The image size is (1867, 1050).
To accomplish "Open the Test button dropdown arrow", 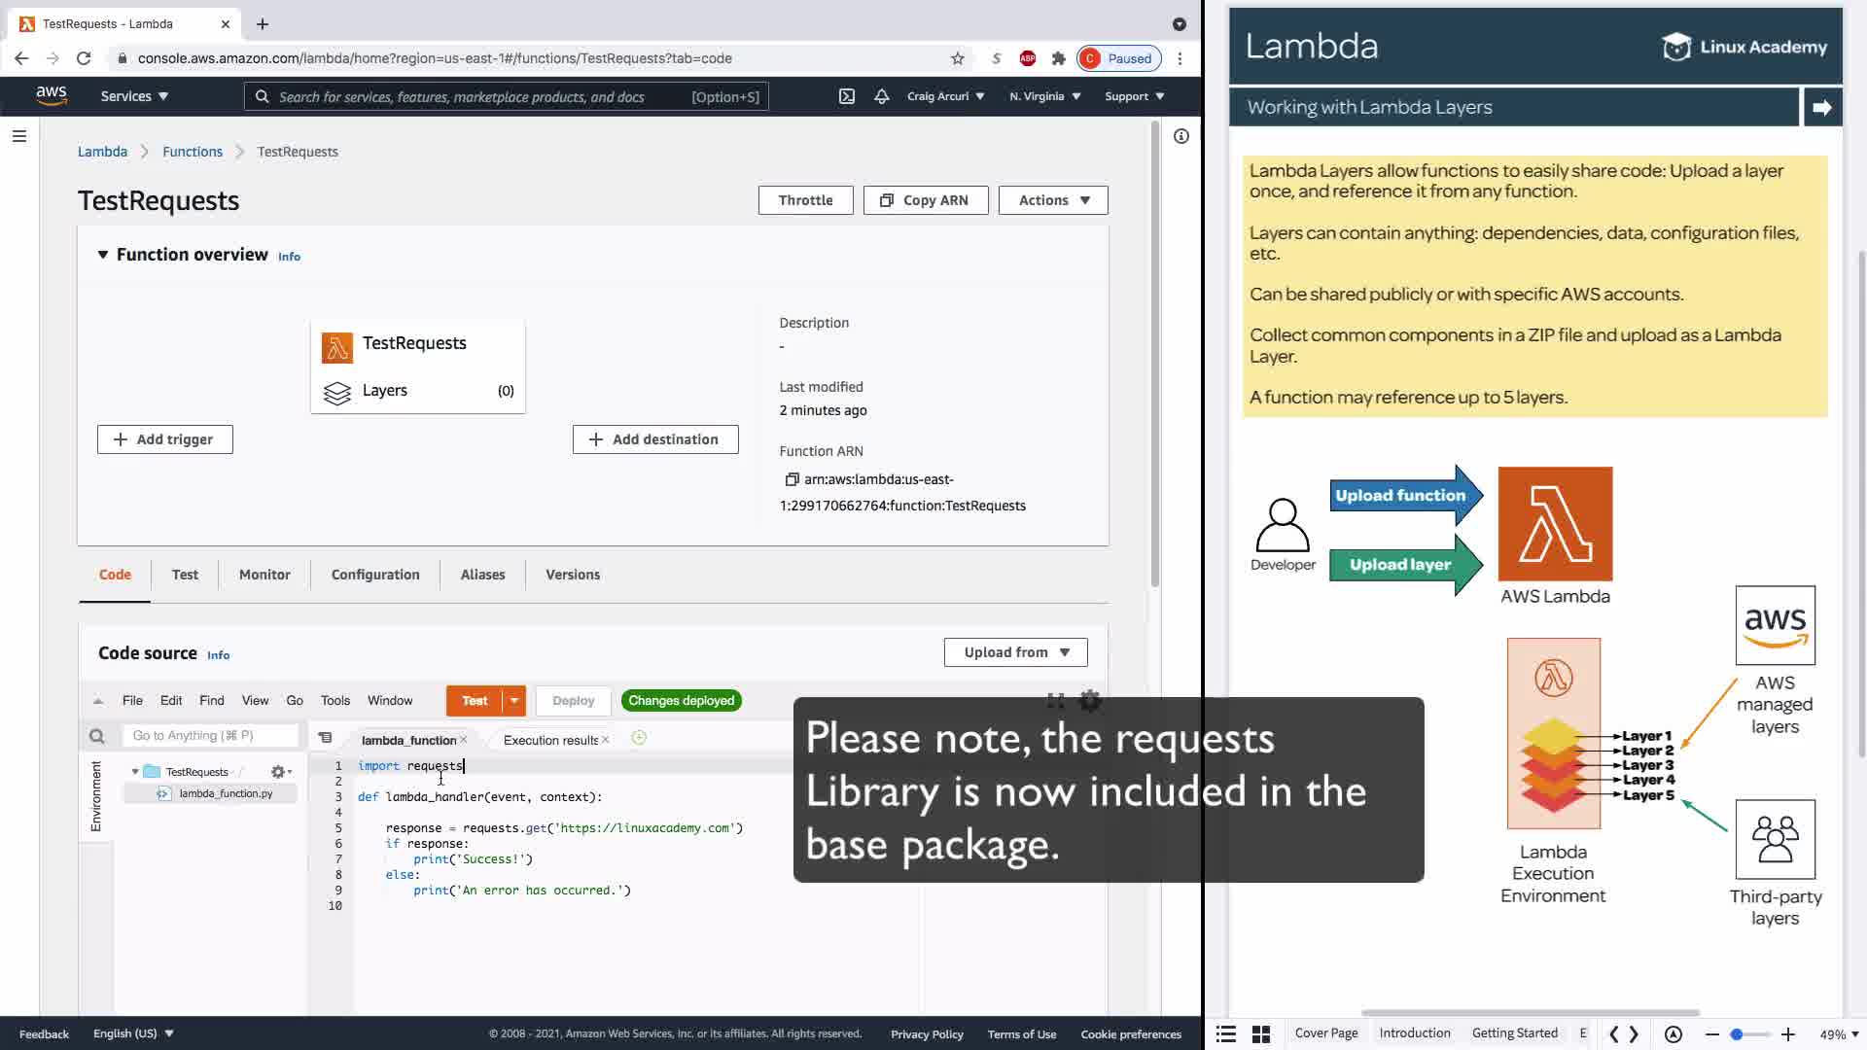I will click(514, 701).
